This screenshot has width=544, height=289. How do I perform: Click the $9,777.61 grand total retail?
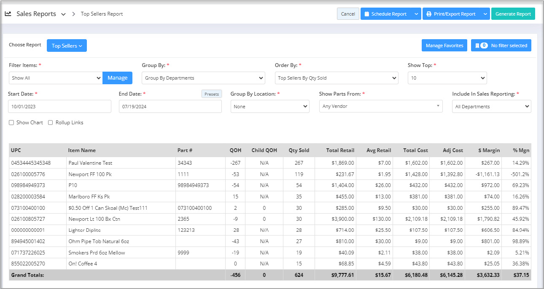click(342, 275)
